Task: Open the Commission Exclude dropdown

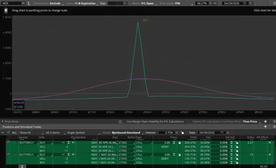Action: [x=48, y=4]
